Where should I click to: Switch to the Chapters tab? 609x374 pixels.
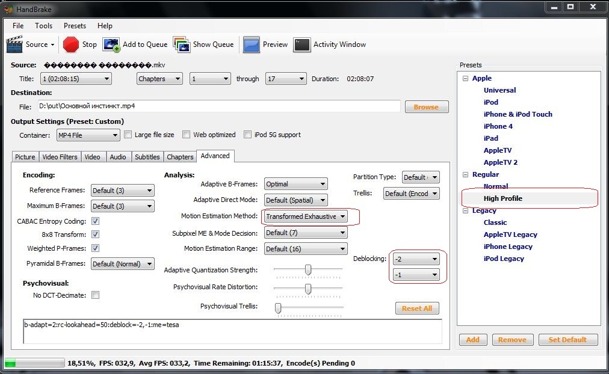[x=180, y=157]
